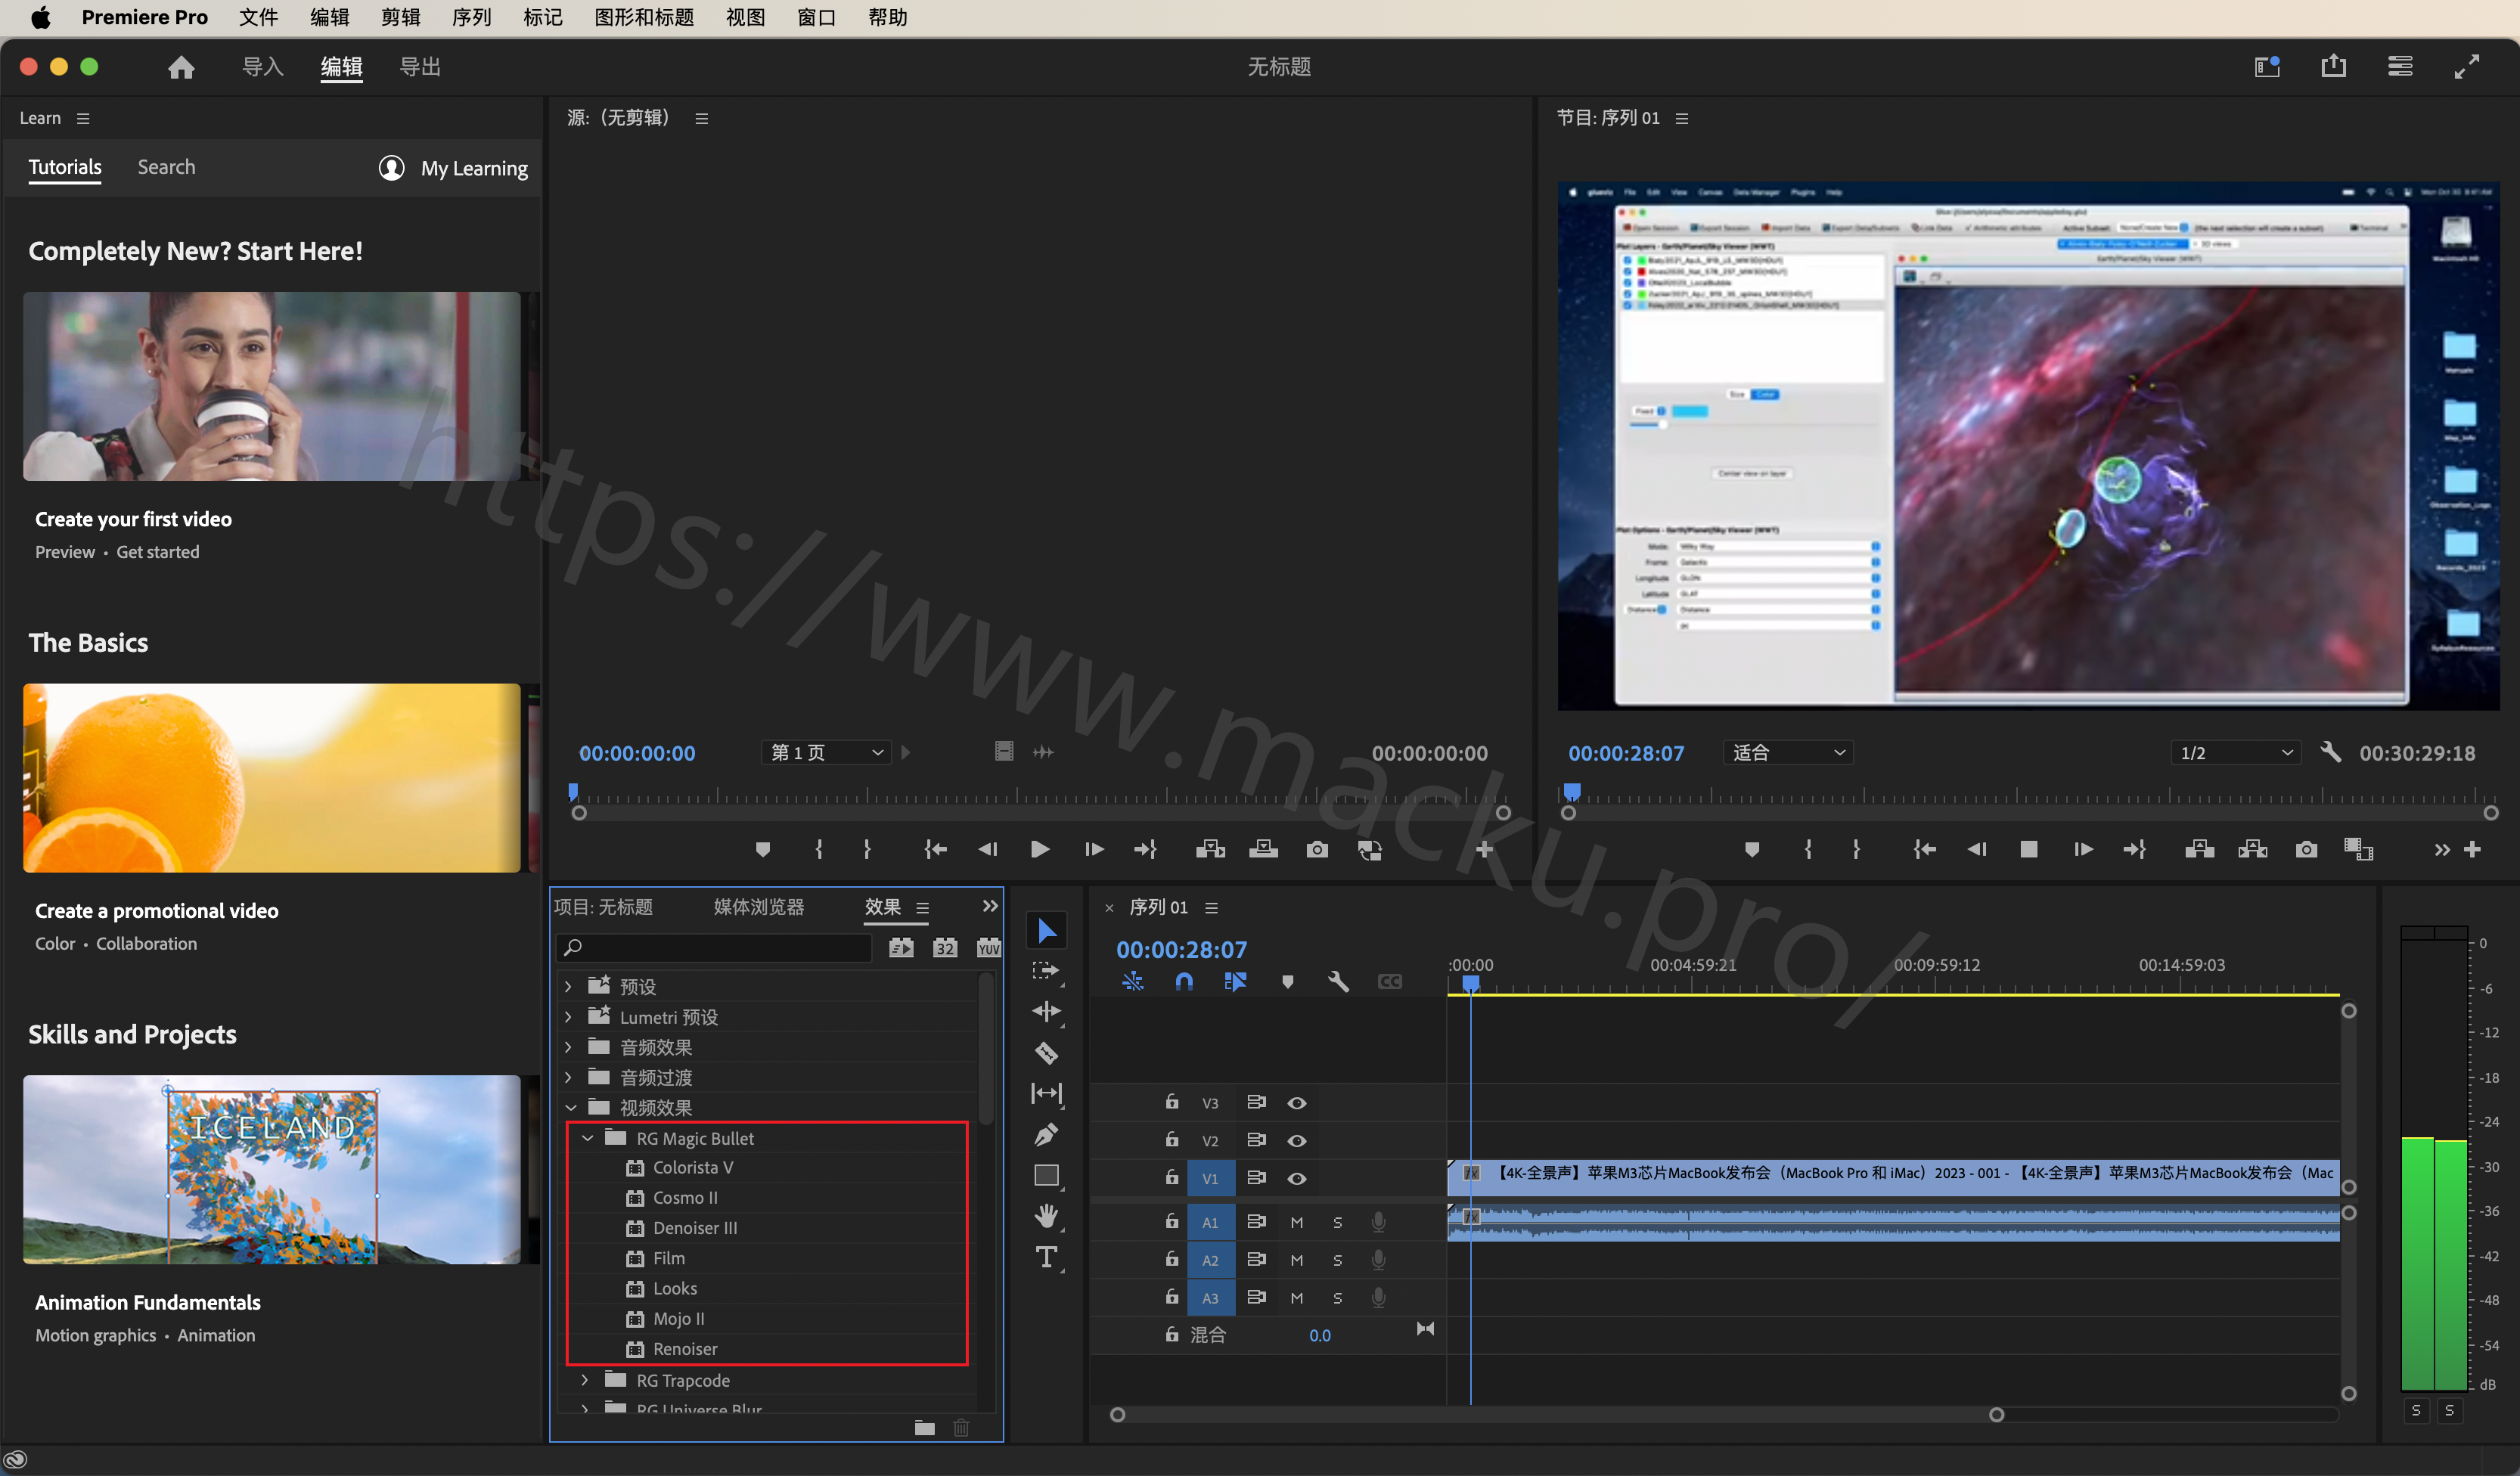Select the Rectangle tool
Viewport: 2520px width, 1476px height.
click(x=1046, y=1175)
